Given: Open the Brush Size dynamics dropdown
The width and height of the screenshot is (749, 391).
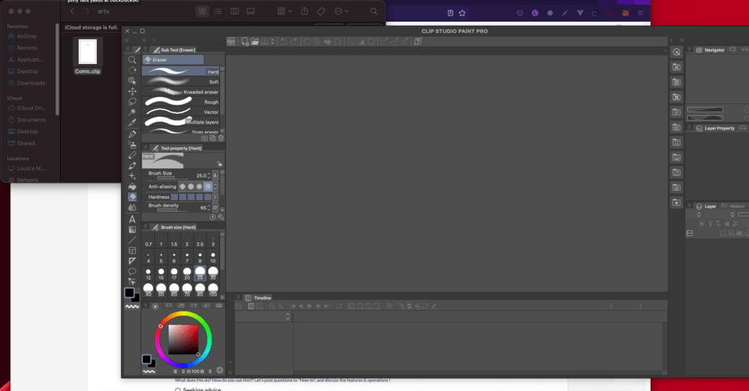Looking at the screenshot, I should (x=215, y=176).
